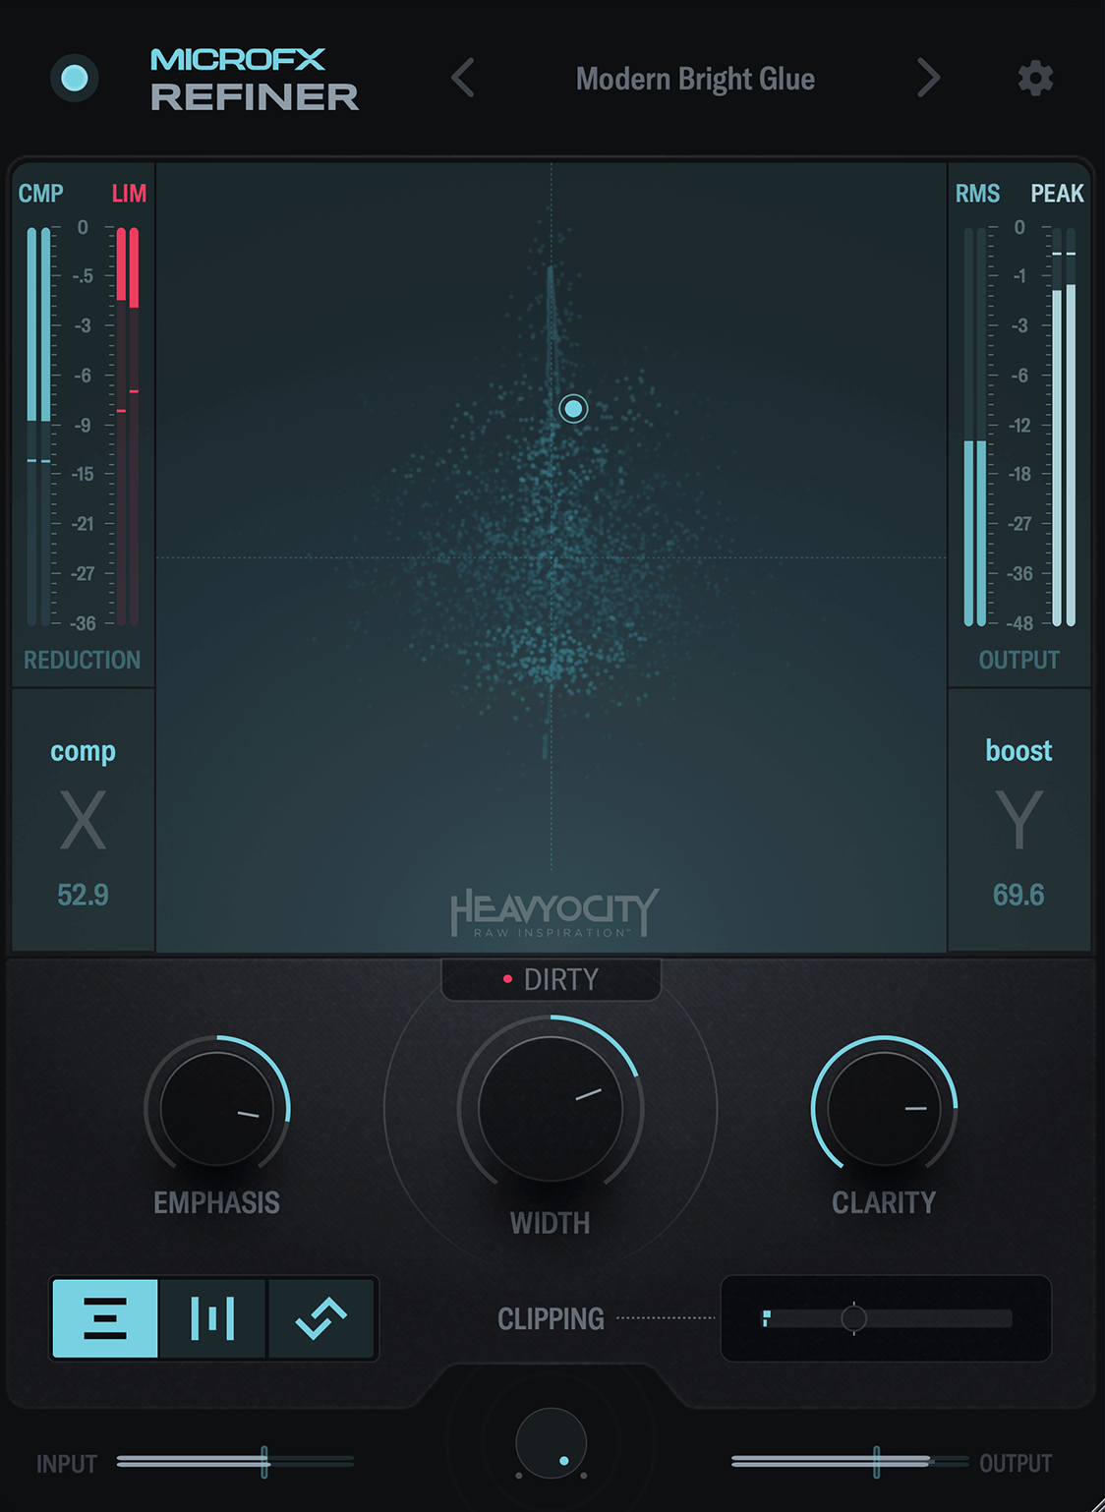
Task: Open the settings gear icon
Action: (x=1035, y=79)
